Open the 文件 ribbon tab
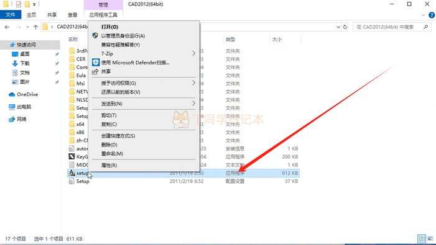 [11, 15]
